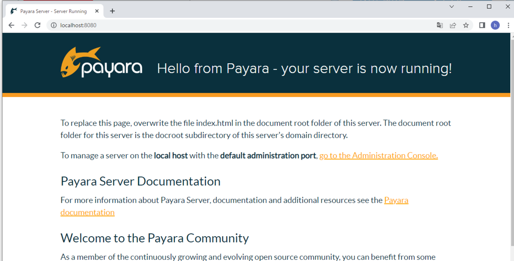Open the browser side panel
The width and height of the screenshot is (514, 261).
tap(482, 25)
